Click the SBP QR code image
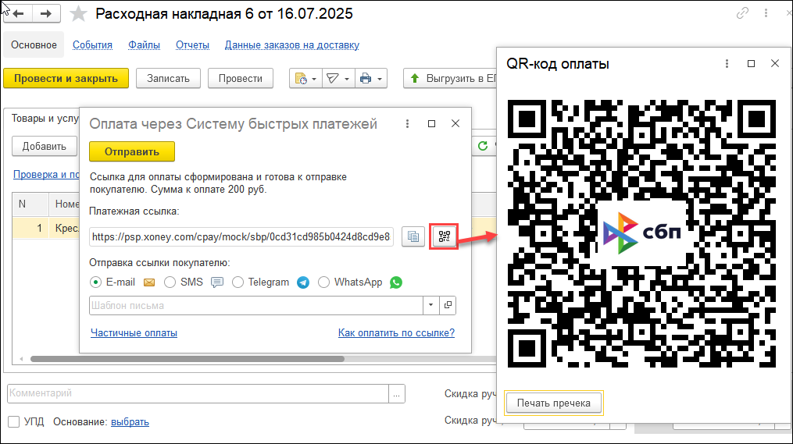This screenshot has width=793, height=444. click(641, 233)
